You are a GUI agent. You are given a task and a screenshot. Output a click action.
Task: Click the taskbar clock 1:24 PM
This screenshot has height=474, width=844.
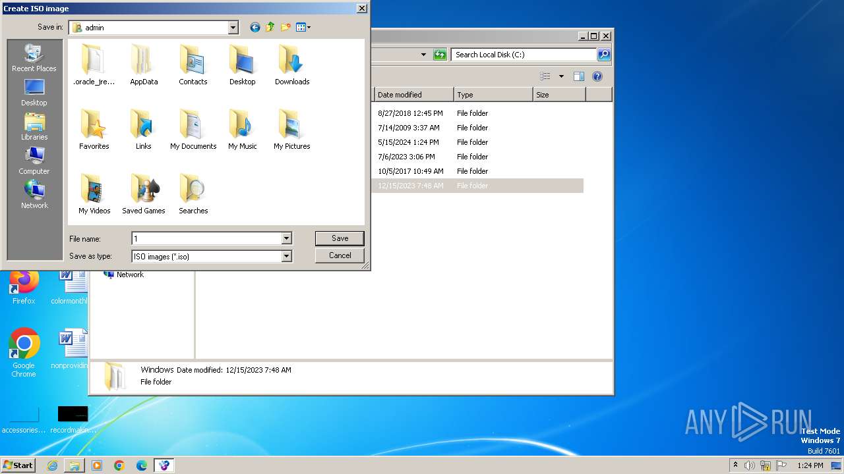tap(810, 465)
